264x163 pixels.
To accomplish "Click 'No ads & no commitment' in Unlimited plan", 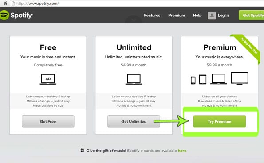I will (134, 106).
